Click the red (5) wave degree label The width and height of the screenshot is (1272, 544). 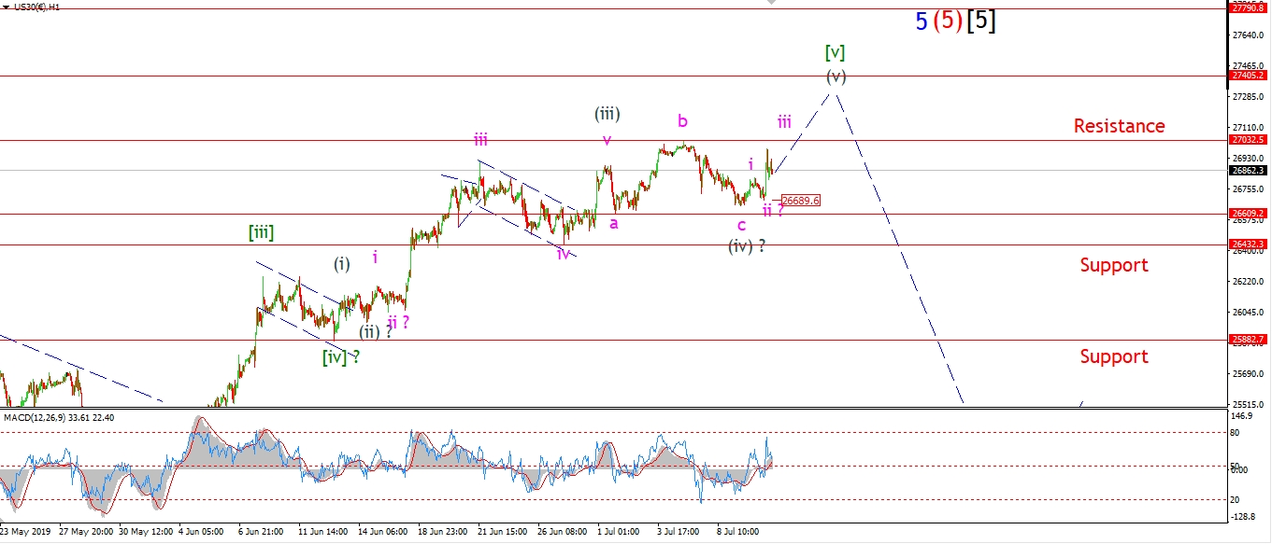tap(948, 21)
